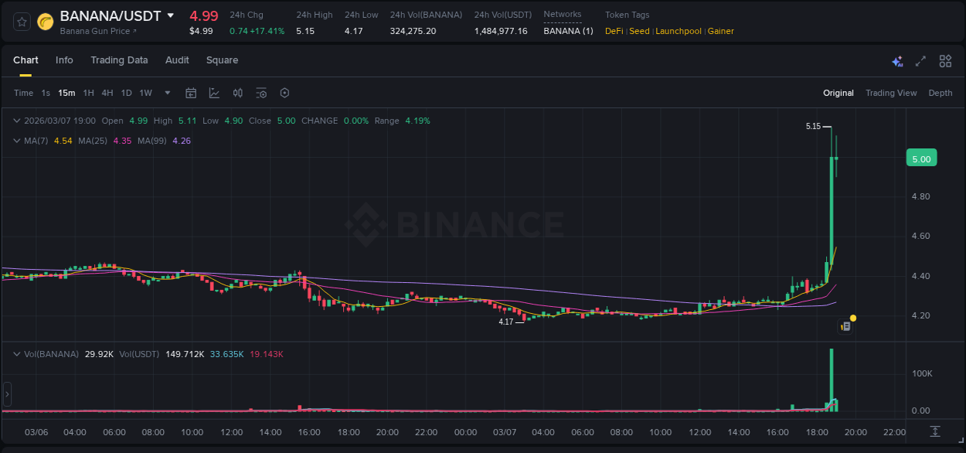
Task: Open the candlestick display options icon
Action: coord(237,93)
